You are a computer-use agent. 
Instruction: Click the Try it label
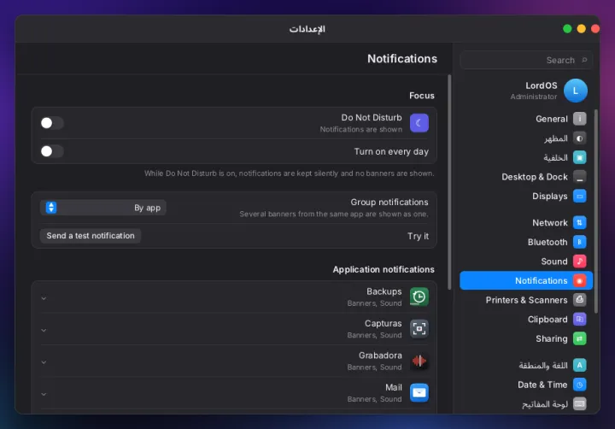418,236
